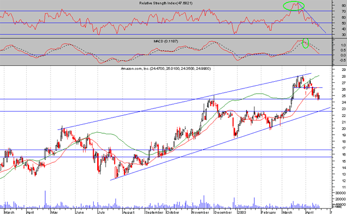Click the 17 price axis label
This screenshot has height=214, width=347.
[x=344, y=148]
